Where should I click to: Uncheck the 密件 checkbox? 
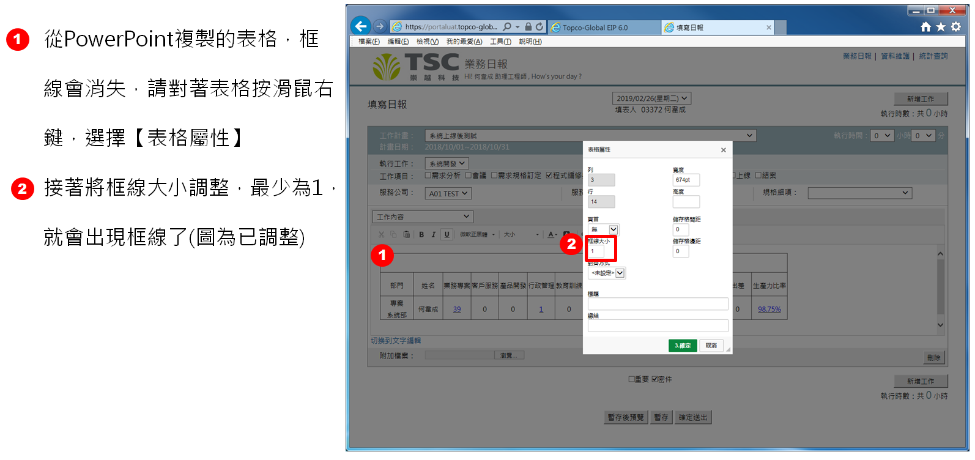pos(654,379)
